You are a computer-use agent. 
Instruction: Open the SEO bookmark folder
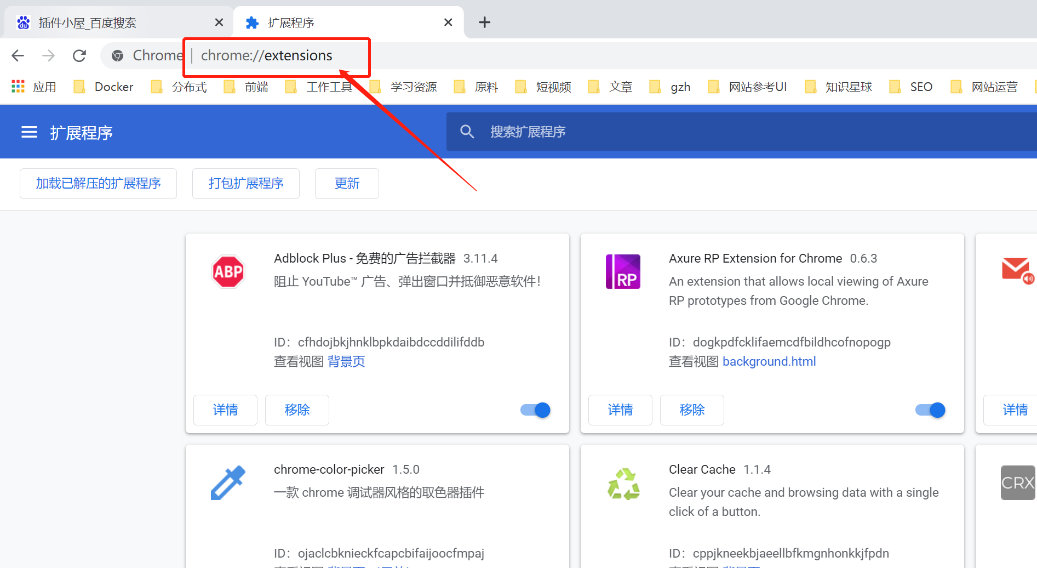pyautogui.click(x=911, y=87)
